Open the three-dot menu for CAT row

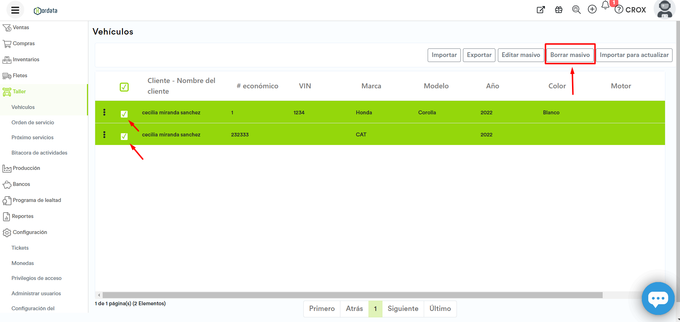click(104, 135)
